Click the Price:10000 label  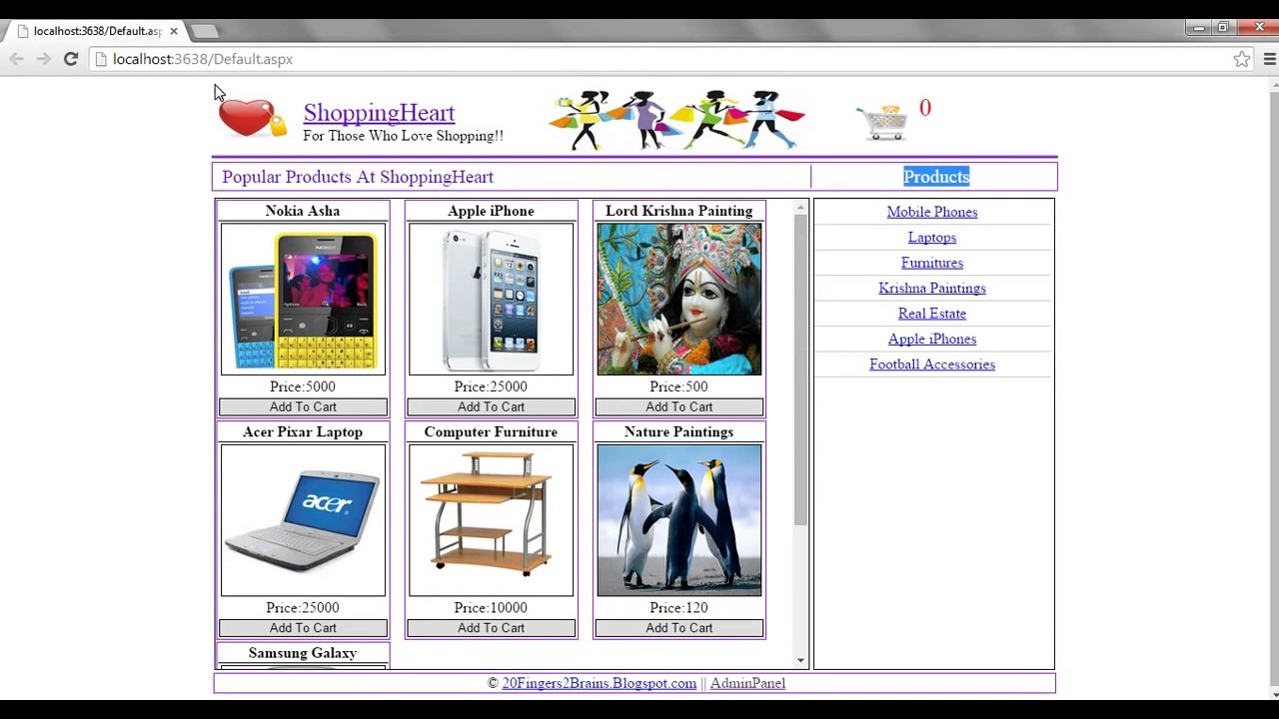pyautogui.click(x=491, y=607)
